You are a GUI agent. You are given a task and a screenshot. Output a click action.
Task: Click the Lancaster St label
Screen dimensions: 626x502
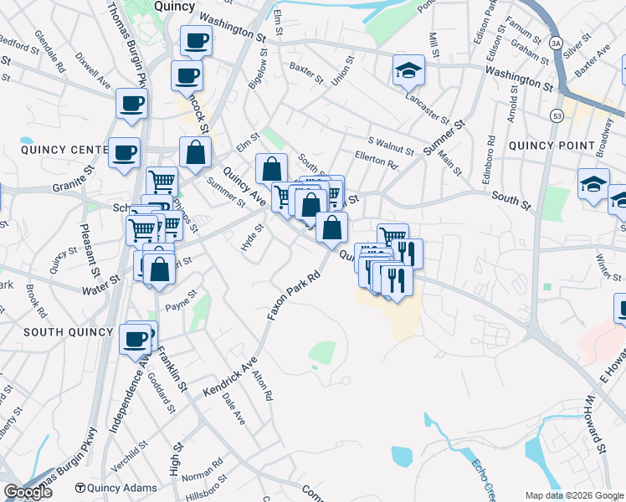point(427,109)
